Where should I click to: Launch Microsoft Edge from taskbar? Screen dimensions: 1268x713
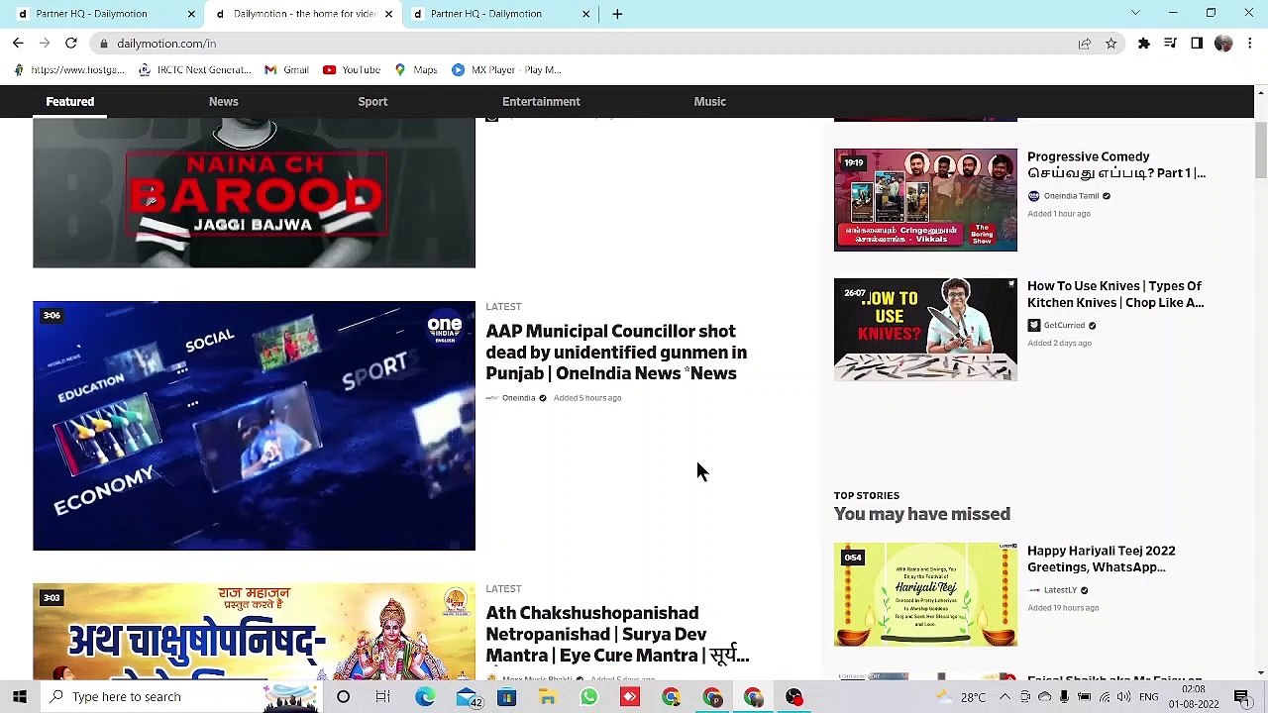pos(424,697)
